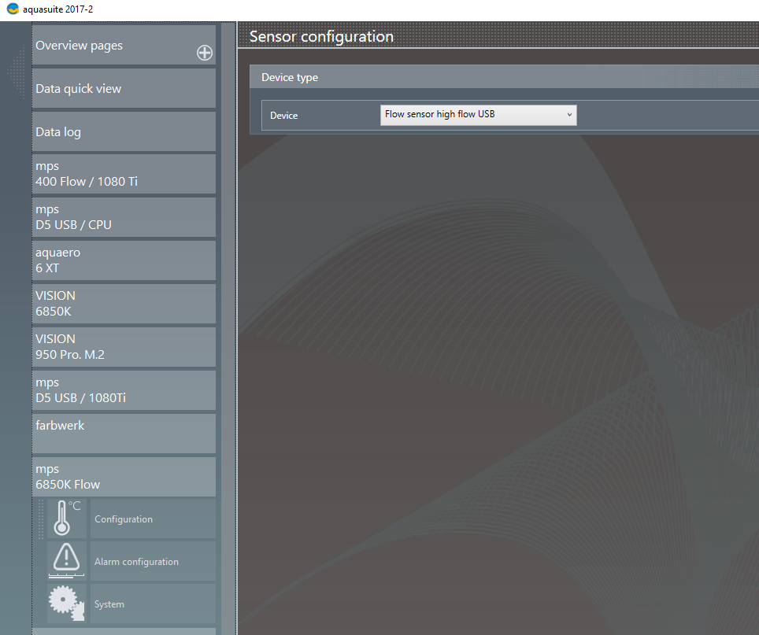Open Data quick view page
Image resolution: width=759 pixels, height=635 pixels.
point(124,89)
